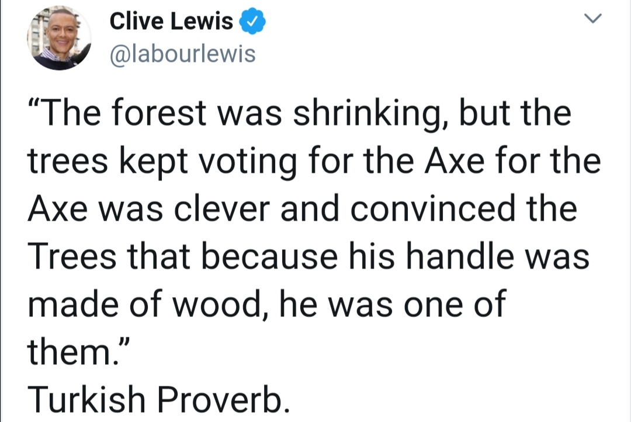Click the "Turkish Proverb." line
Viewport: 631px width, 422px height.
pos(158,399)
